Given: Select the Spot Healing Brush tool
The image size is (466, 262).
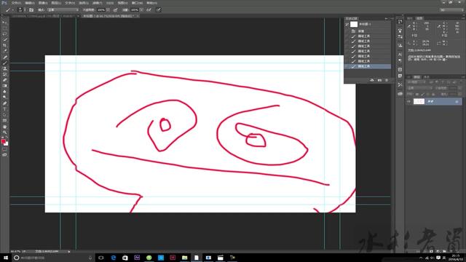Looking at the screenshot, I should (4, 57).
